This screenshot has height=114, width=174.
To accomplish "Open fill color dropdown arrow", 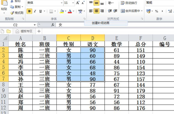I will (x=66, y=11).
